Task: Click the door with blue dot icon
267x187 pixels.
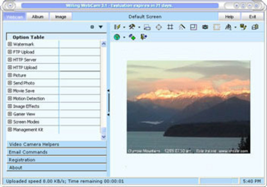Action: pos(143,37)
